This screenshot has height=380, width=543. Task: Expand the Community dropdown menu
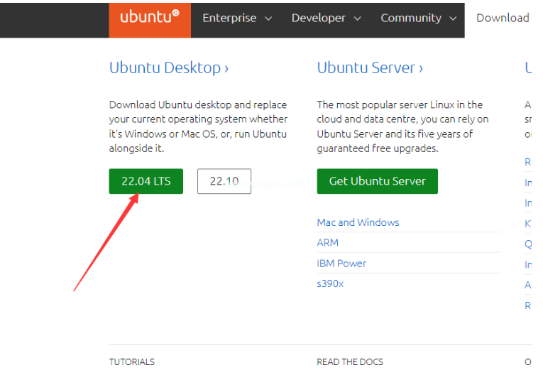pos(417,18)
